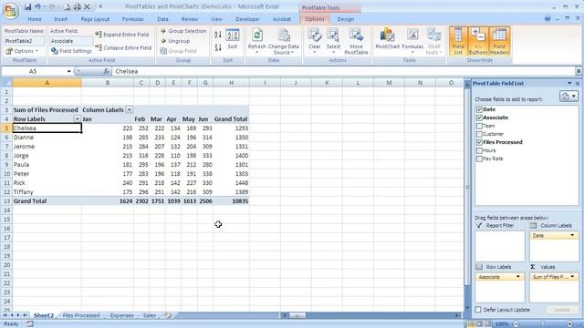Uncheck the Date field
Screen dimensions: 584x328
(x=479, y=109)
